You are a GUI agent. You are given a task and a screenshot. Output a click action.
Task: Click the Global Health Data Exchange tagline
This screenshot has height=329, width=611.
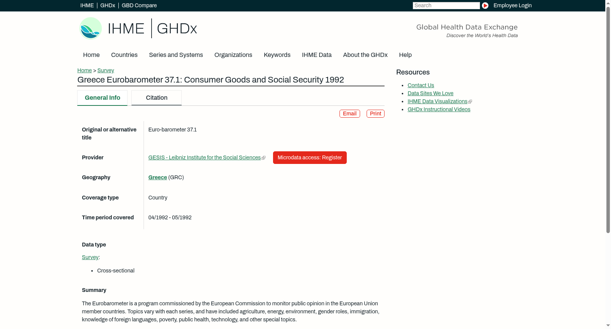coord(467,27)
